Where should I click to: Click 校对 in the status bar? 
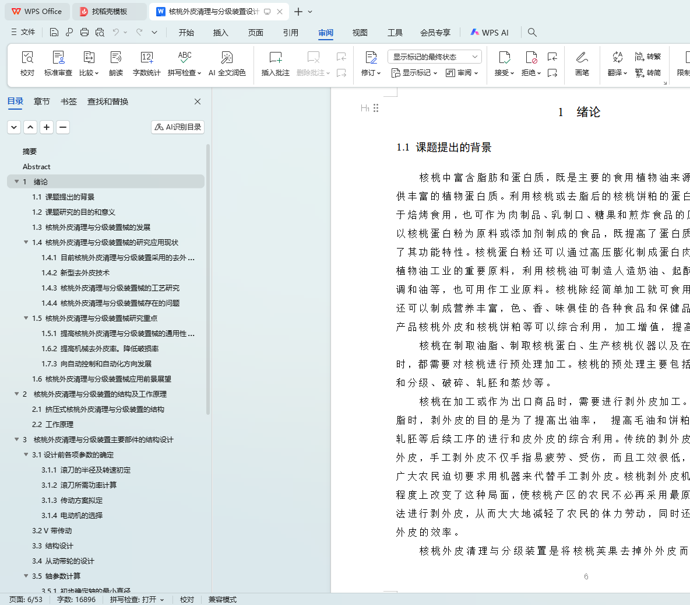[x=187, y=600]
